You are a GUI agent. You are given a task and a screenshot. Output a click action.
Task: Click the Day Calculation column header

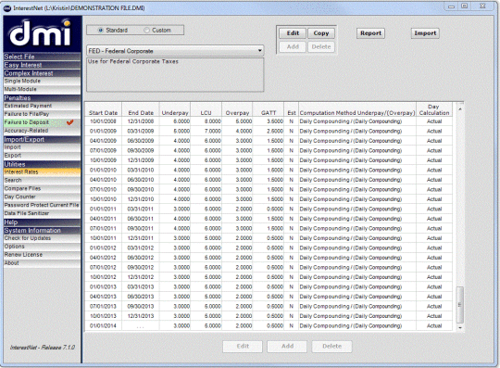point(434,109)
